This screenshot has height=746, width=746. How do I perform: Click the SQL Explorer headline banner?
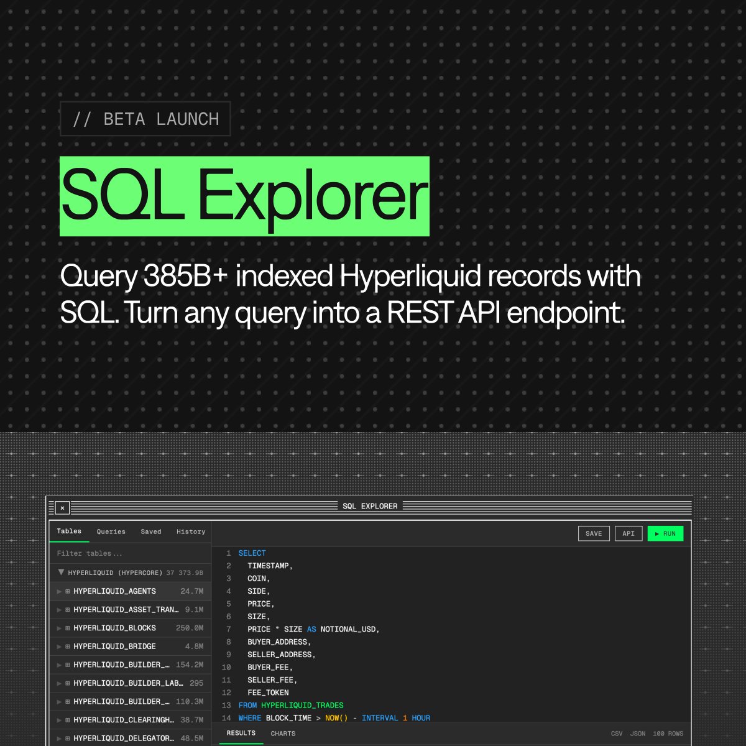tap(244, 196)
